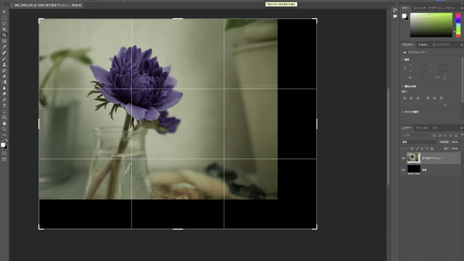The height and width of the screenshot is (261, 464).
Task: Select the Brush tool
Action: click(x=4, y=59)
